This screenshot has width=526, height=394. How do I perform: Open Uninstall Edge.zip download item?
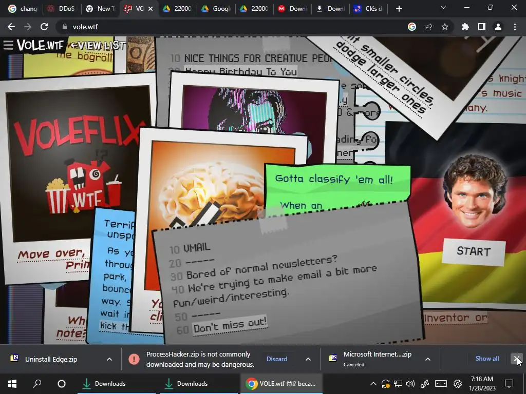(x=51, y=359)
